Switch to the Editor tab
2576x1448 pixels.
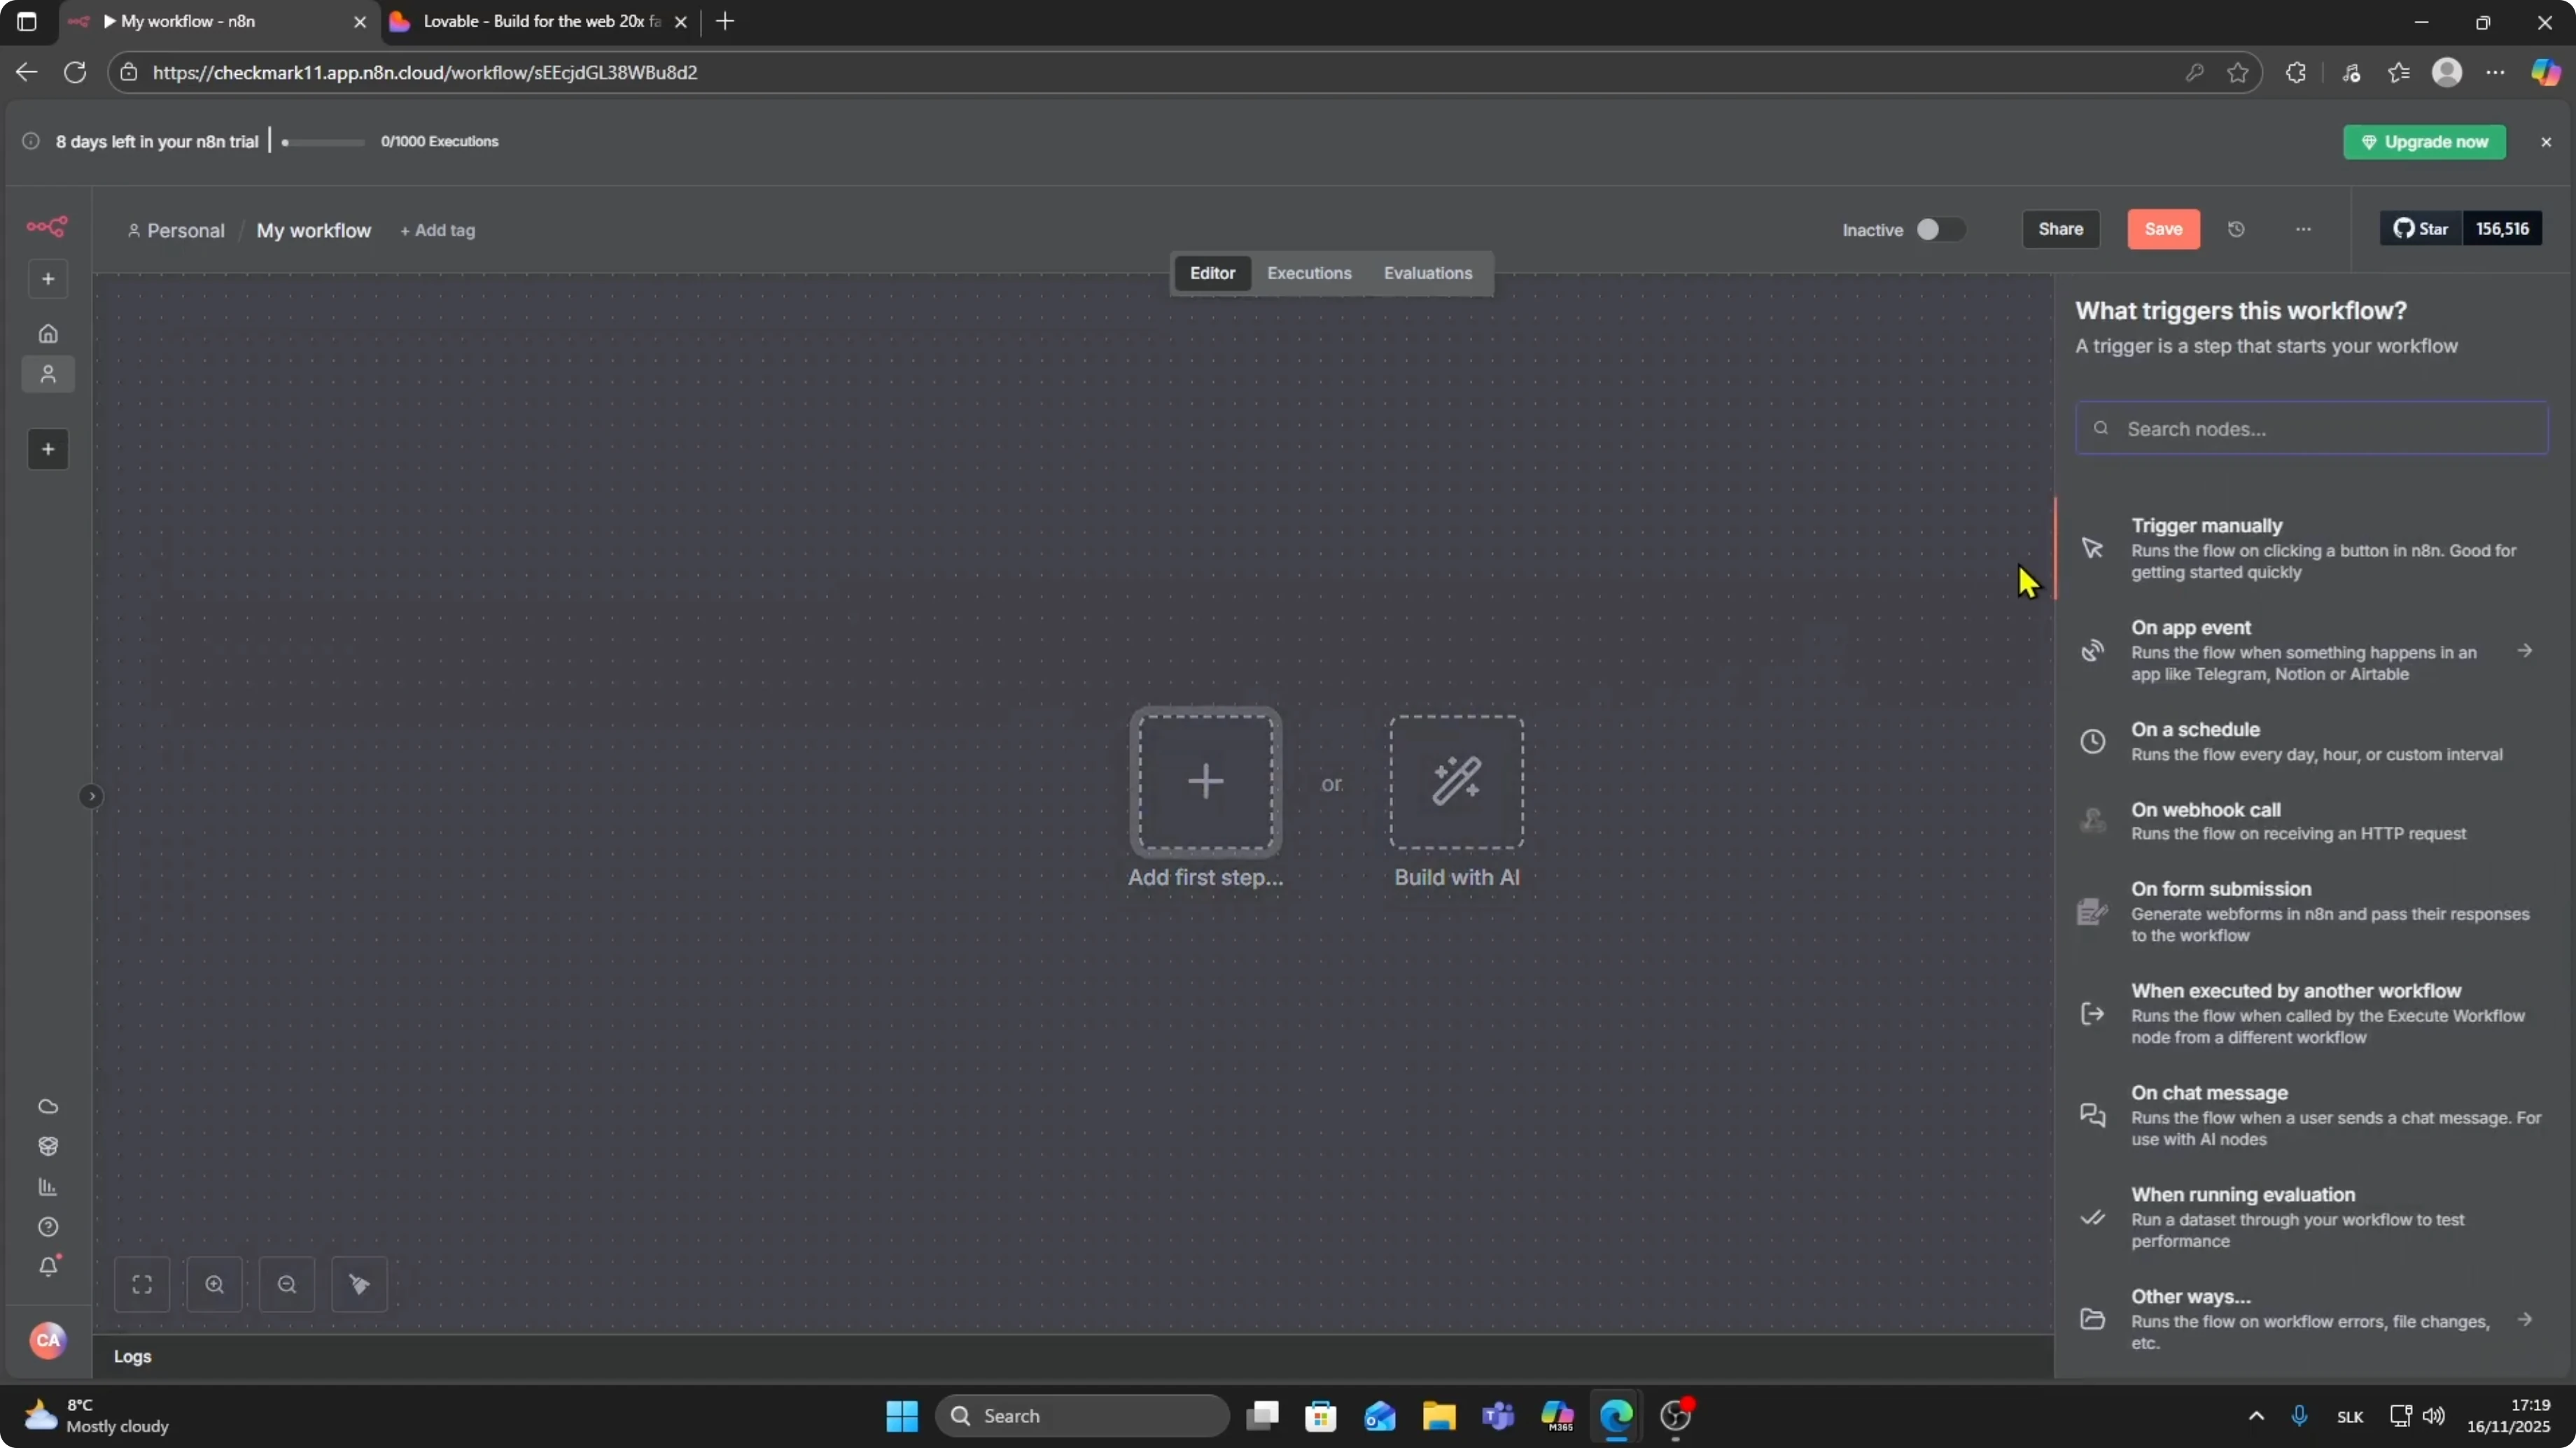[x=1212, y=273]
